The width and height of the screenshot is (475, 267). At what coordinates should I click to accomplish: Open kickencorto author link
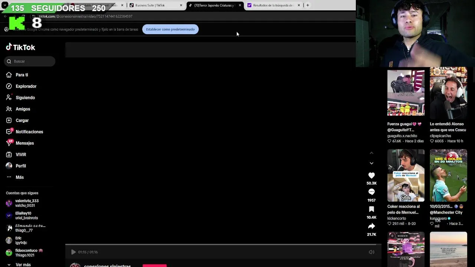pos(397,218)
